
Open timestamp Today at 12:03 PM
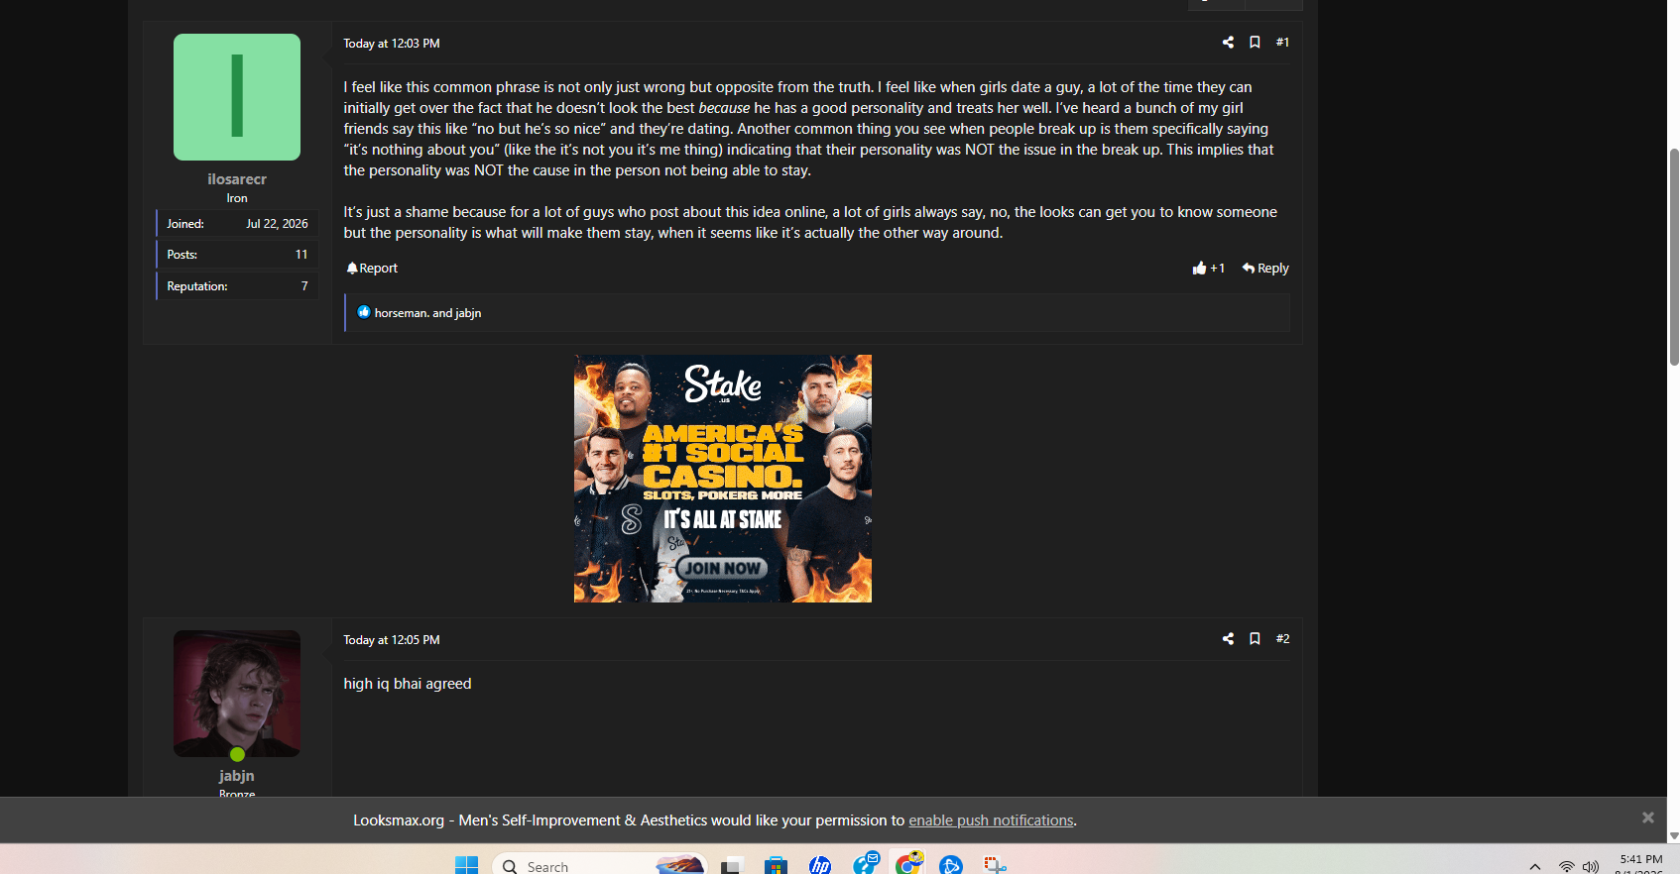(392, 44)
